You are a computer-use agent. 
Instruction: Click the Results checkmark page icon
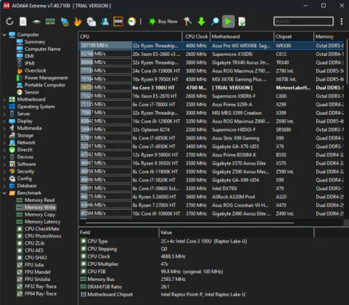coord(242,22)
